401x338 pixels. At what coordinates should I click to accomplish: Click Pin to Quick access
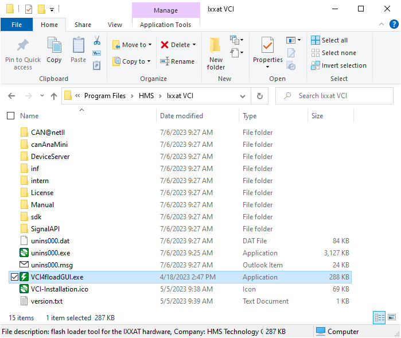[23, 55]
